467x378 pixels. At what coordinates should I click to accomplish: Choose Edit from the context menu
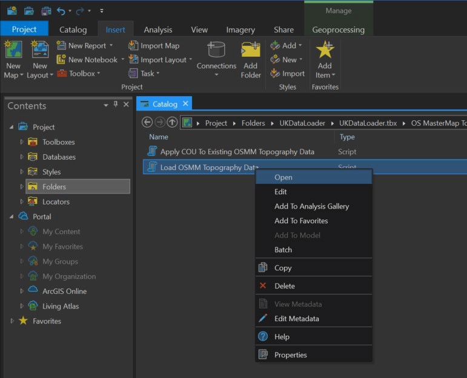coord(314,192)
